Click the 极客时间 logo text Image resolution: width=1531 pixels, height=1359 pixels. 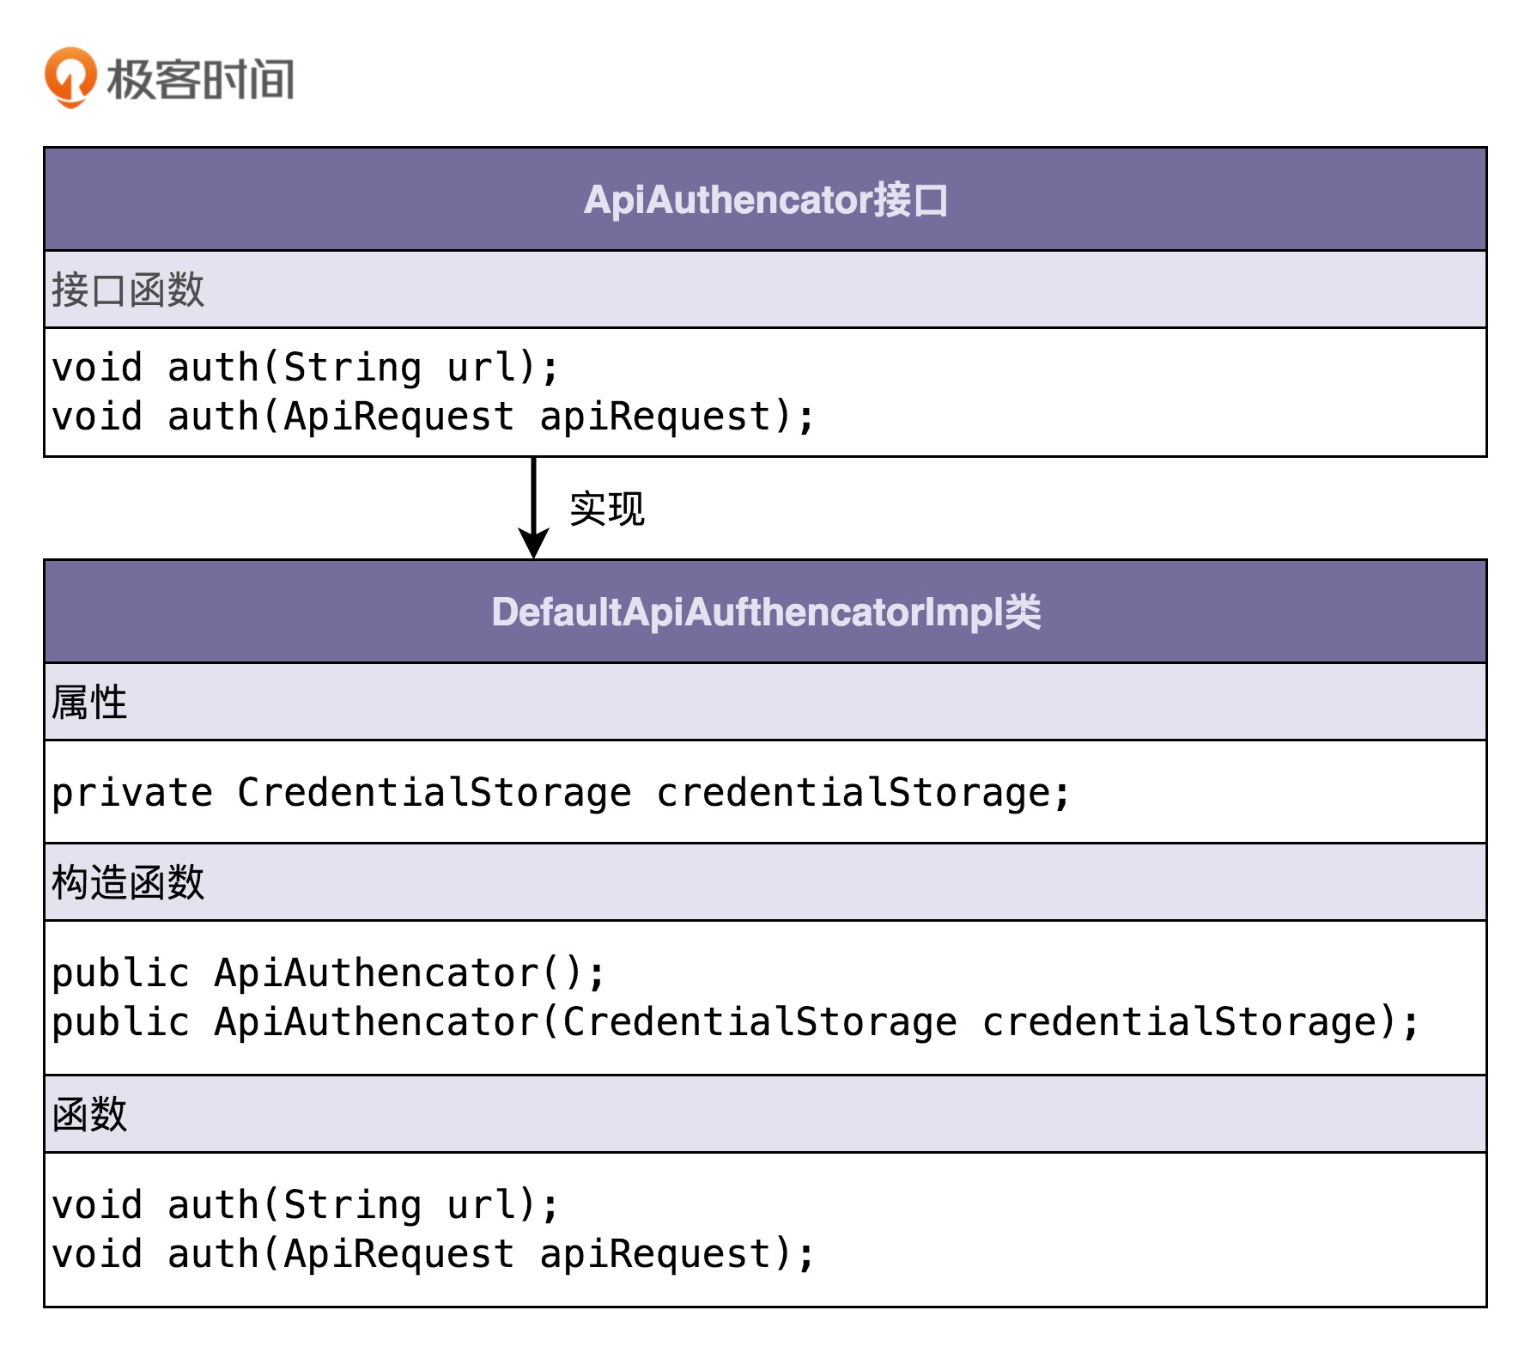click(x=201, y=79)
